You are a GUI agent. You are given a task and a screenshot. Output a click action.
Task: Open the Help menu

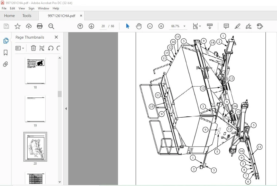coord(56,8)
